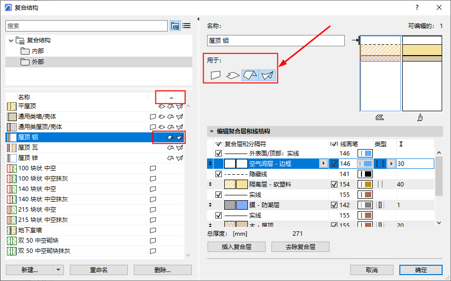451x281 pixels.
Task: Click the pen swatch for 外表面/顶部 row
Action: tap(365, 153)
